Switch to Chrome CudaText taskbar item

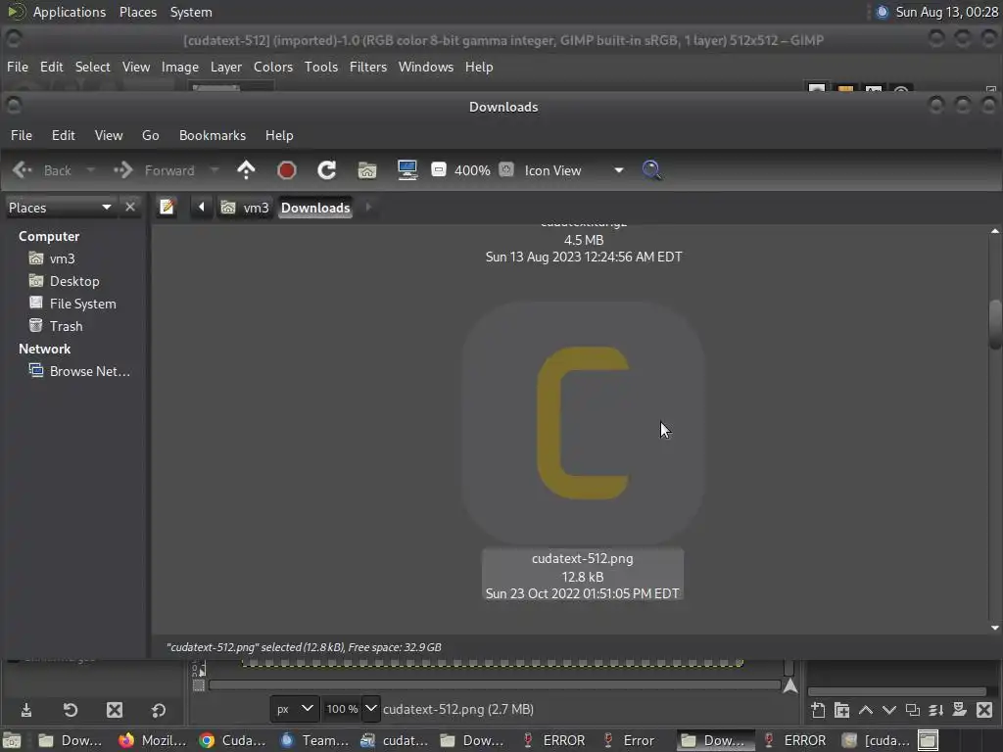[233, 740]
